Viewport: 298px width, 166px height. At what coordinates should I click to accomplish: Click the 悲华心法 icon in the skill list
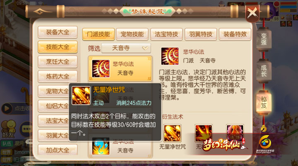click(x=101, y=69)
